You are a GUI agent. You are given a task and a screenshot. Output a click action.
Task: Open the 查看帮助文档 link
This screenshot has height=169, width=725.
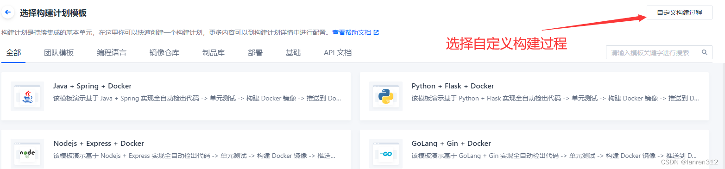pos(352,32)
